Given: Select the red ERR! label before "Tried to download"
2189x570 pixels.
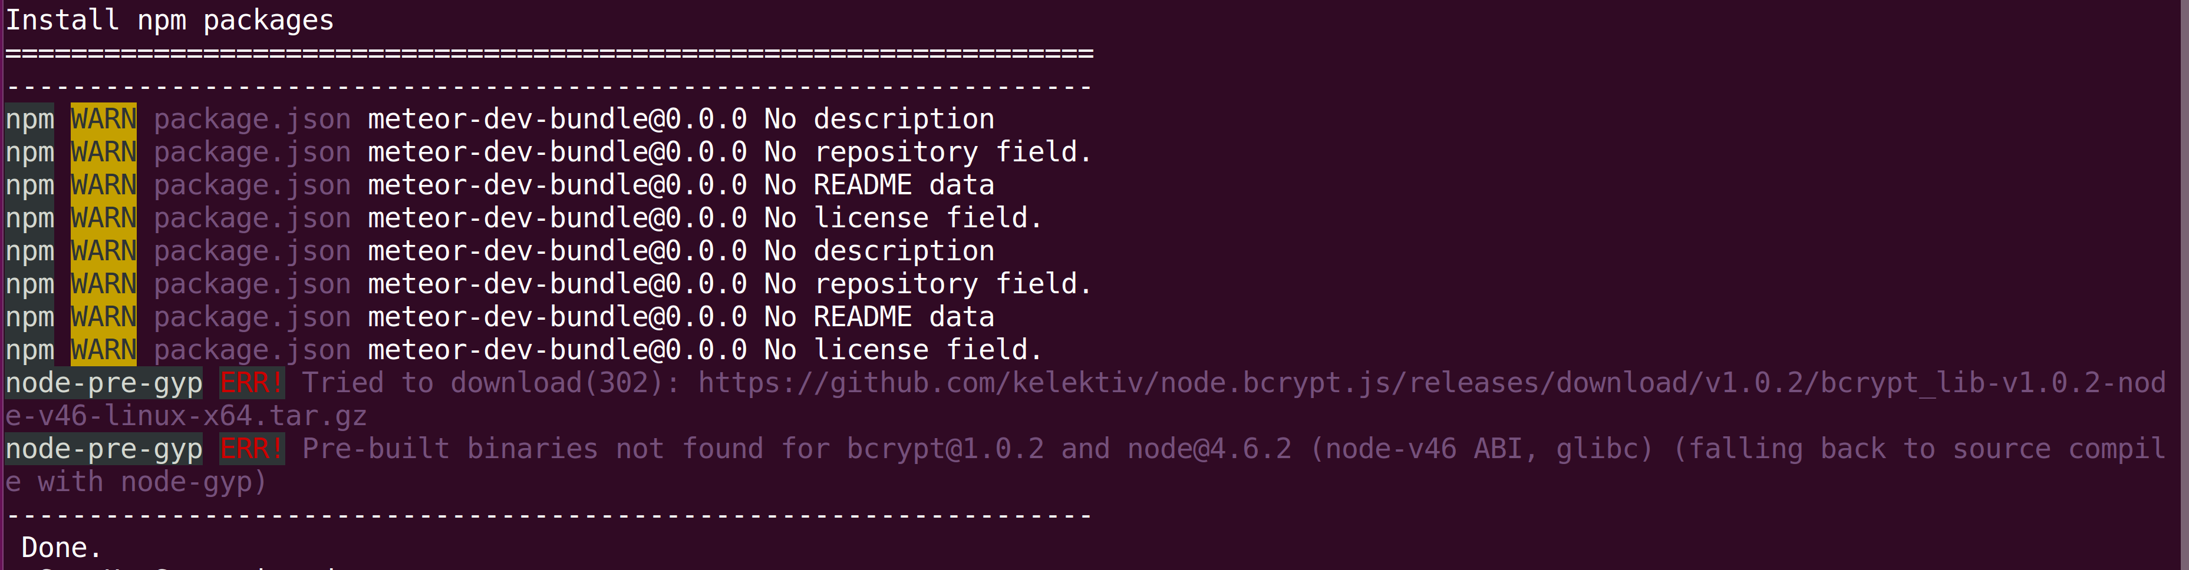Looking at the screenshot, I should click(252, 383).
